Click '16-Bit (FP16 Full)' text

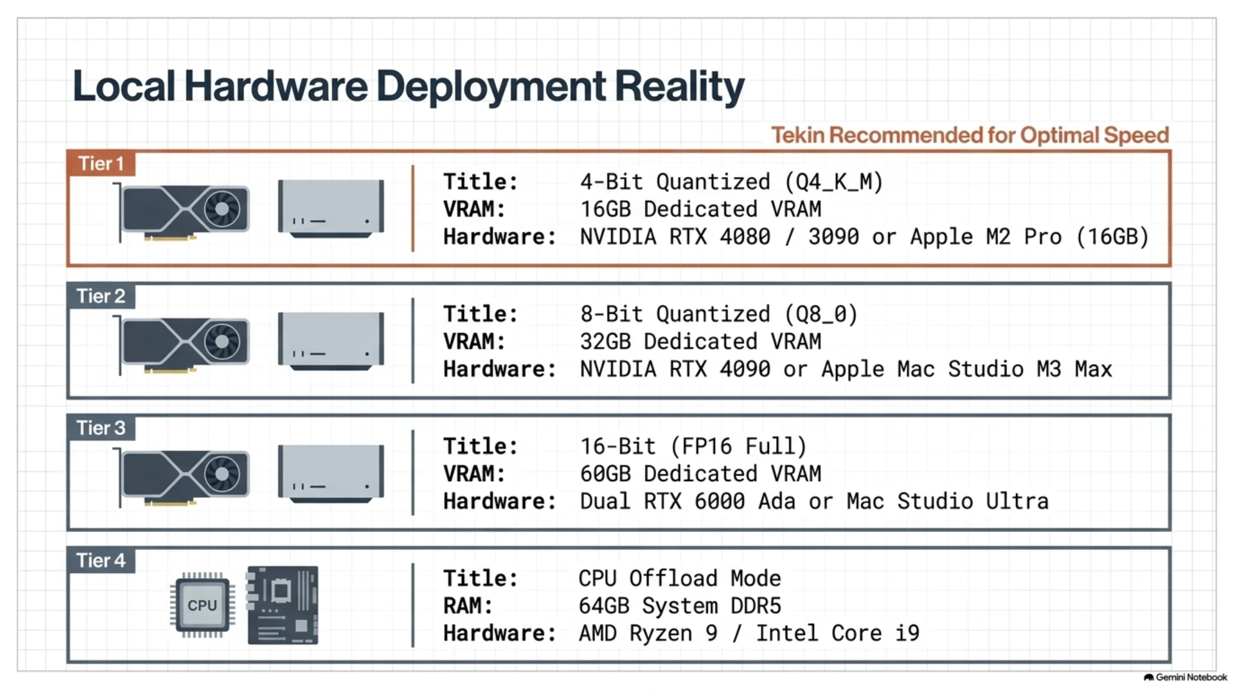pyautogui.click(x=693, y=446)
